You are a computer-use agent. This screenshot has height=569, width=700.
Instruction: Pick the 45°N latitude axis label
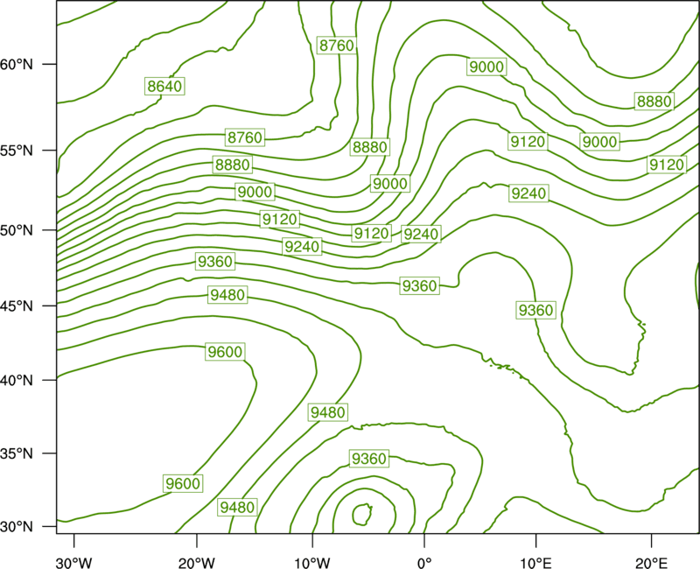point(17,306)
